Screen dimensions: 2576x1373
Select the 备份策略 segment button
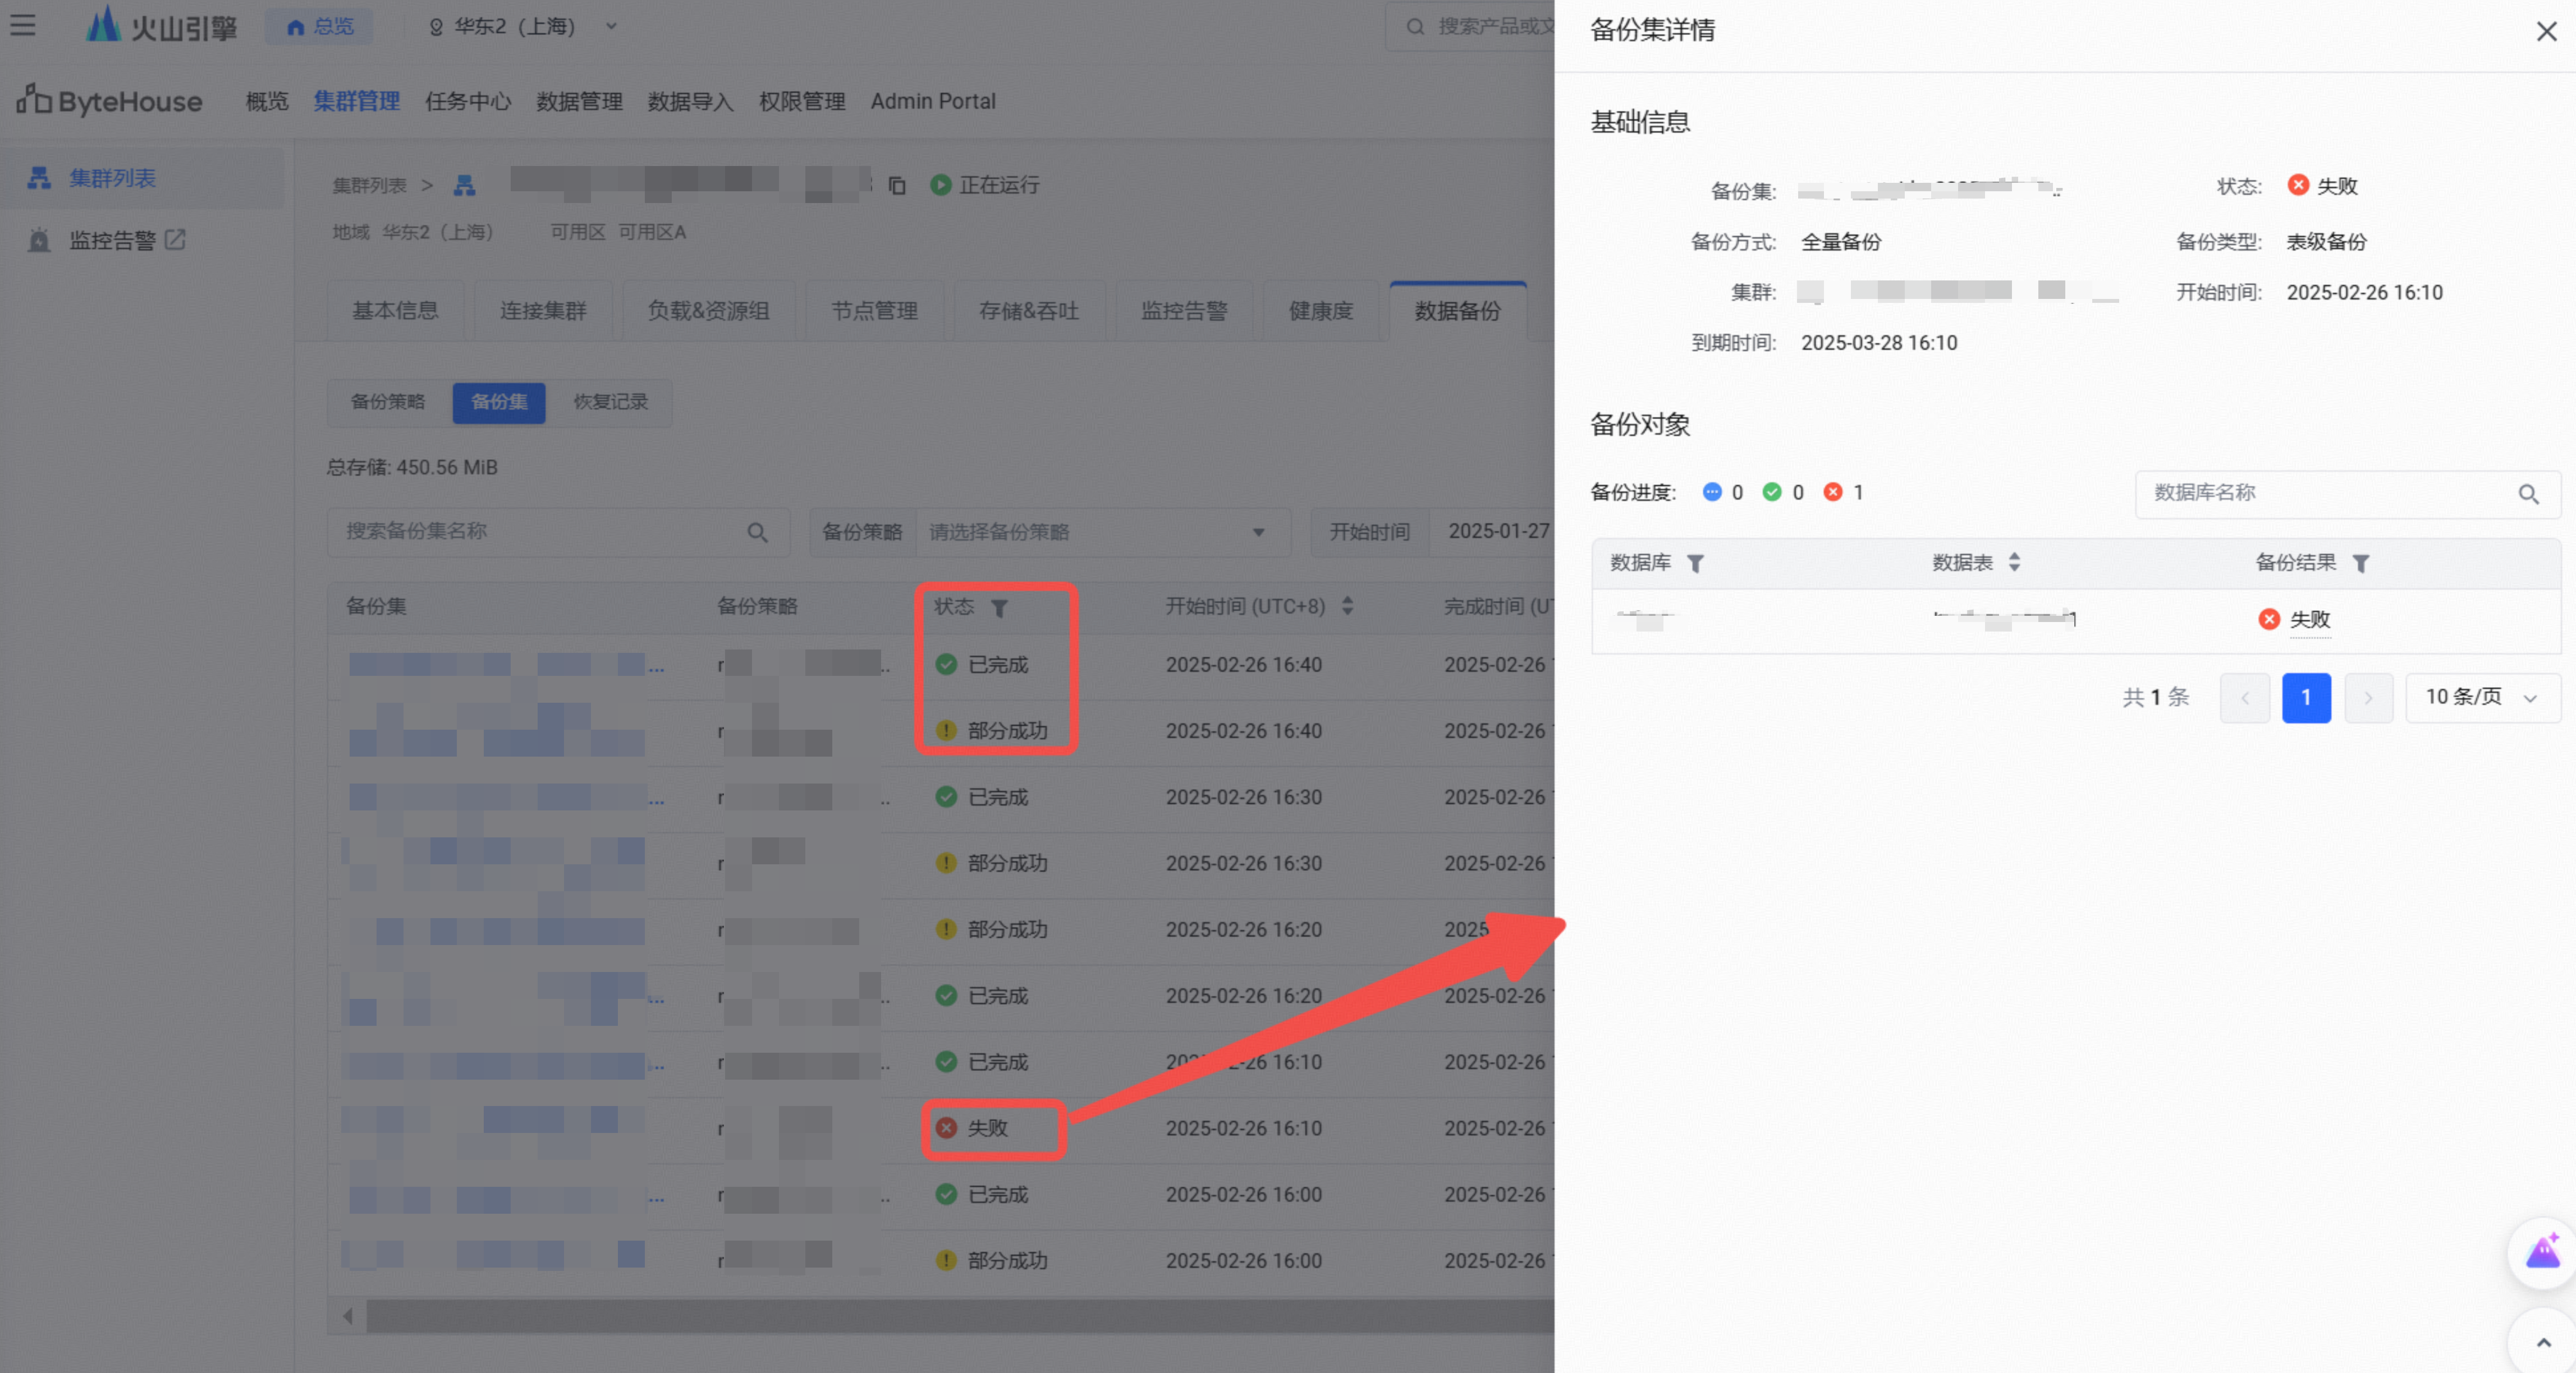(388, 402)
